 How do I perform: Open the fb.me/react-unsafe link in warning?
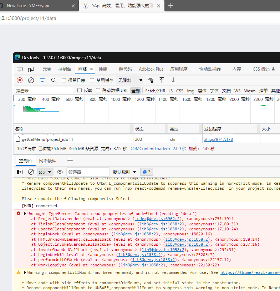coord(250,272)
